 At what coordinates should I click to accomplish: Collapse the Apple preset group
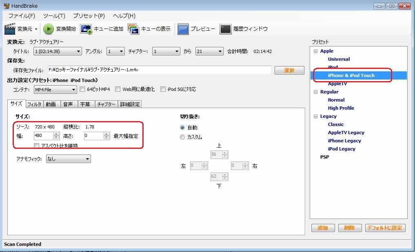point(315,51)
